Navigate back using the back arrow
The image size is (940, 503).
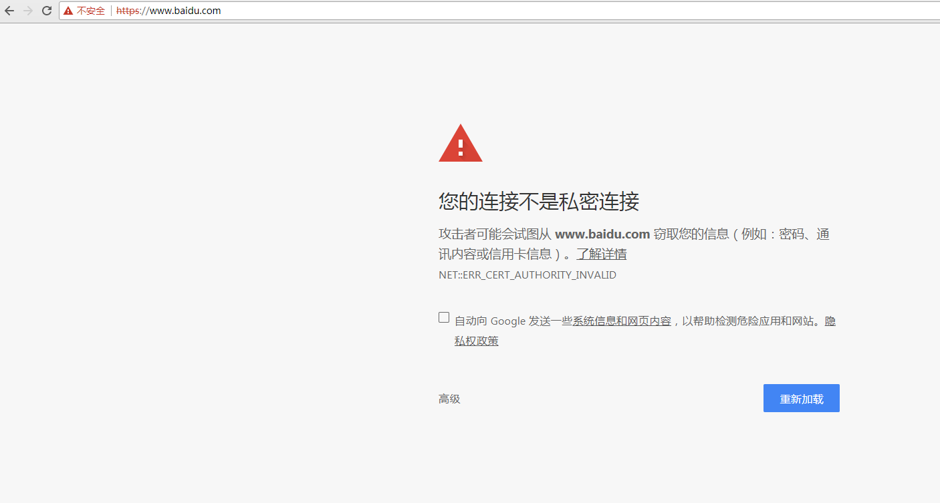(9, 11)
